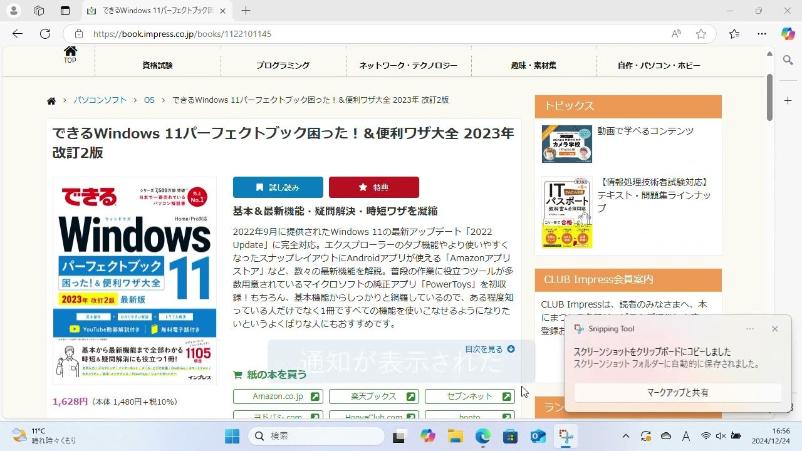Open Edge Settings and more menu
802x451 pixels.
click(761, 34)
